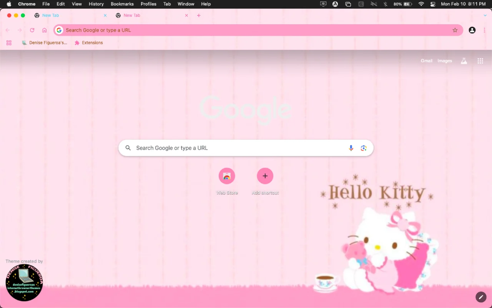Expand the tab search dropdown arrow
Viewport: 492px width, 308px height.
click(x=485, y=15)
